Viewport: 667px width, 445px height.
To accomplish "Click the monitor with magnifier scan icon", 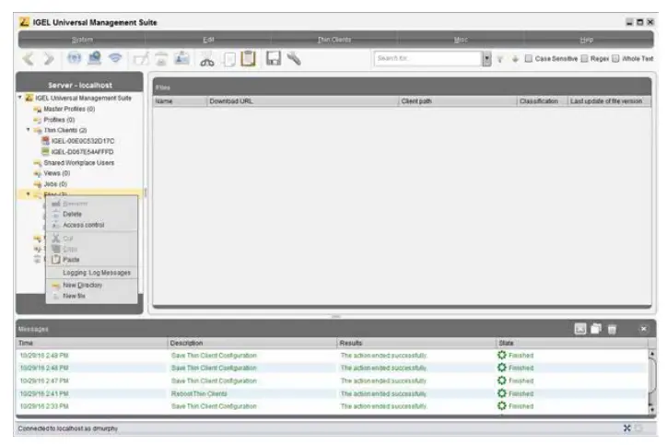I will [x=95, y=57].
